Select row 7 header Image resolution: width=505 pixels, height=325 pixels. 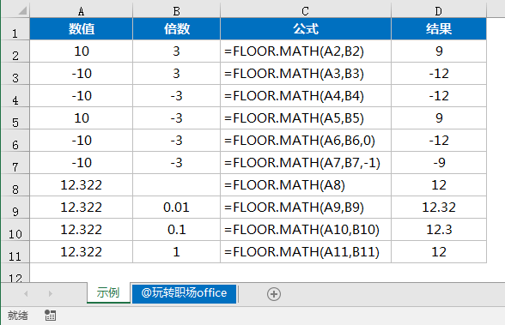(x=15, y=163)
